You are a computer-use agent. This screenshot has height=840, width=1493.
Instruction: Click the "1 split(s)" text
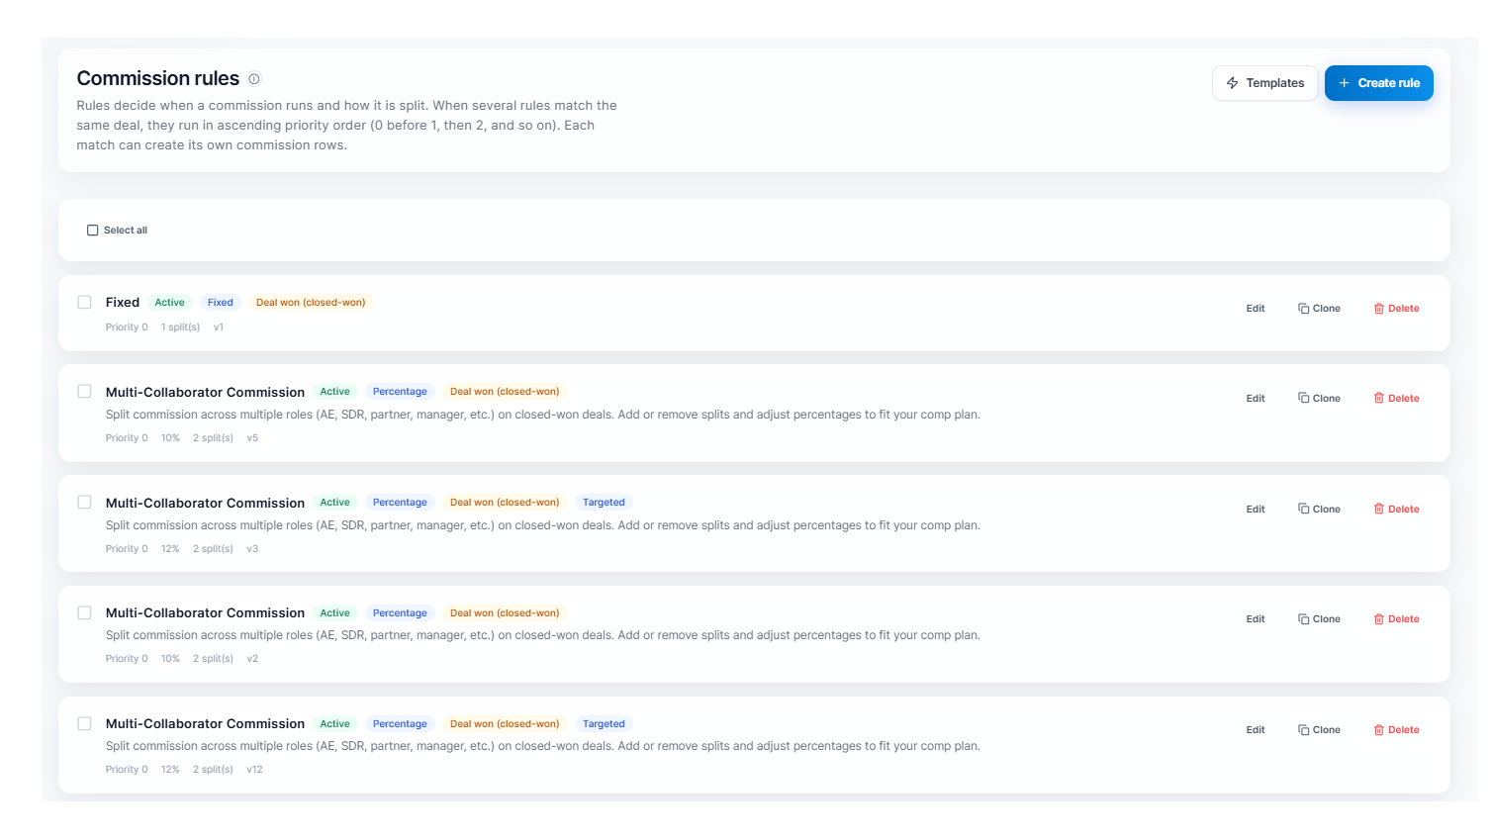181,327
